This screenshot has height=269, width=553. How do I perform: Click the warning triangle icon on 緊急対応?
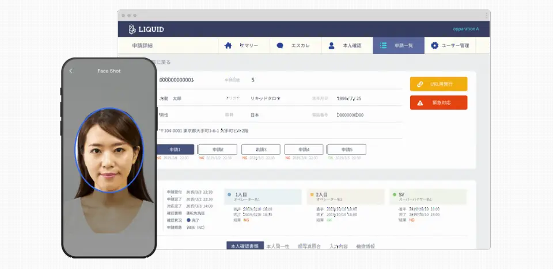[420, 103]
